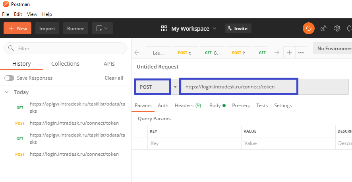Image resolution: width=352 pixels, height=182 pixels.
Task: Select the first POST request tab
Action: click(186, 53)
